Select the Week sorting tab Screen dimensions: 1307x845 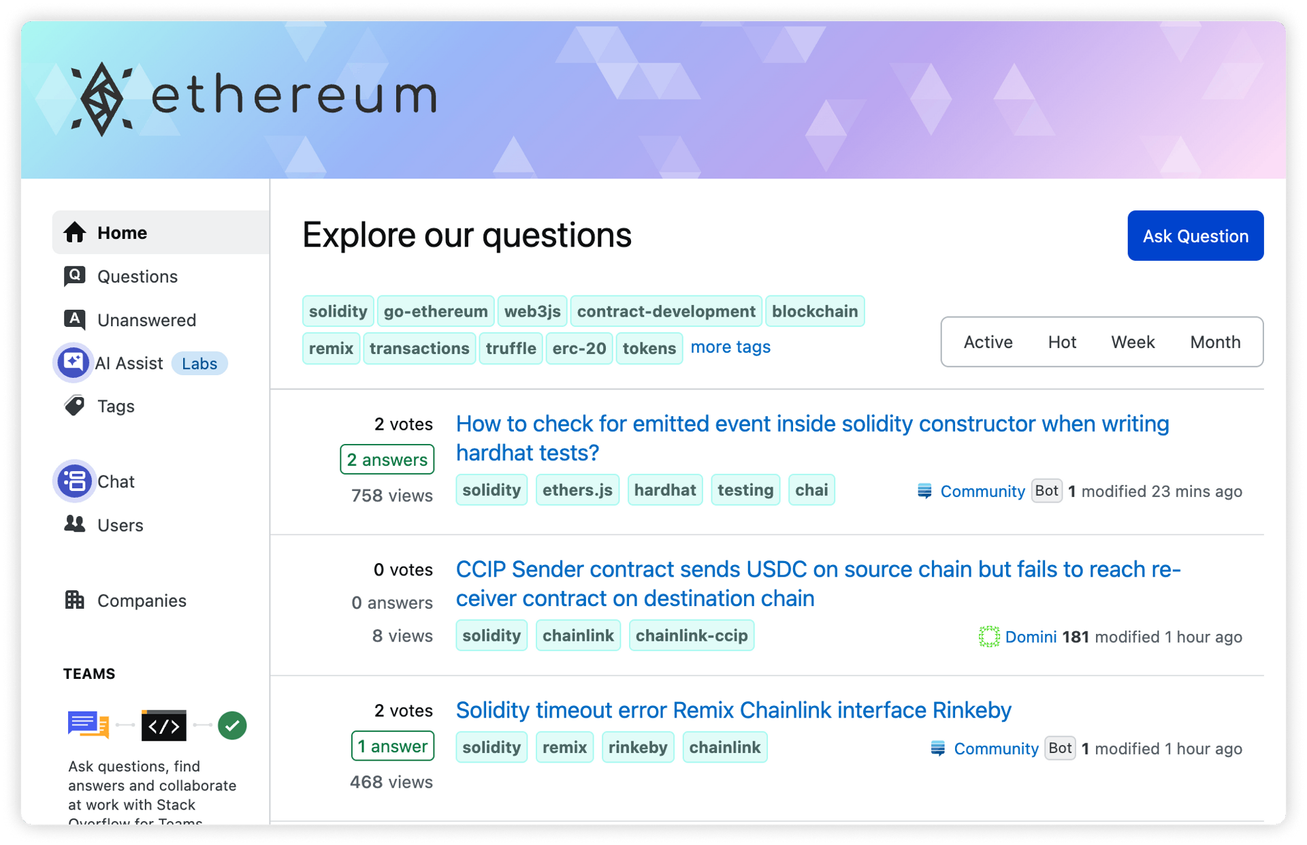click(x=1133, y=342)
